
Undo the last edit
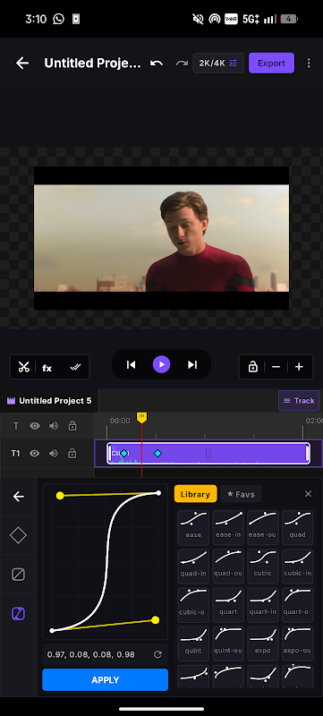click(x=157, y=63)
